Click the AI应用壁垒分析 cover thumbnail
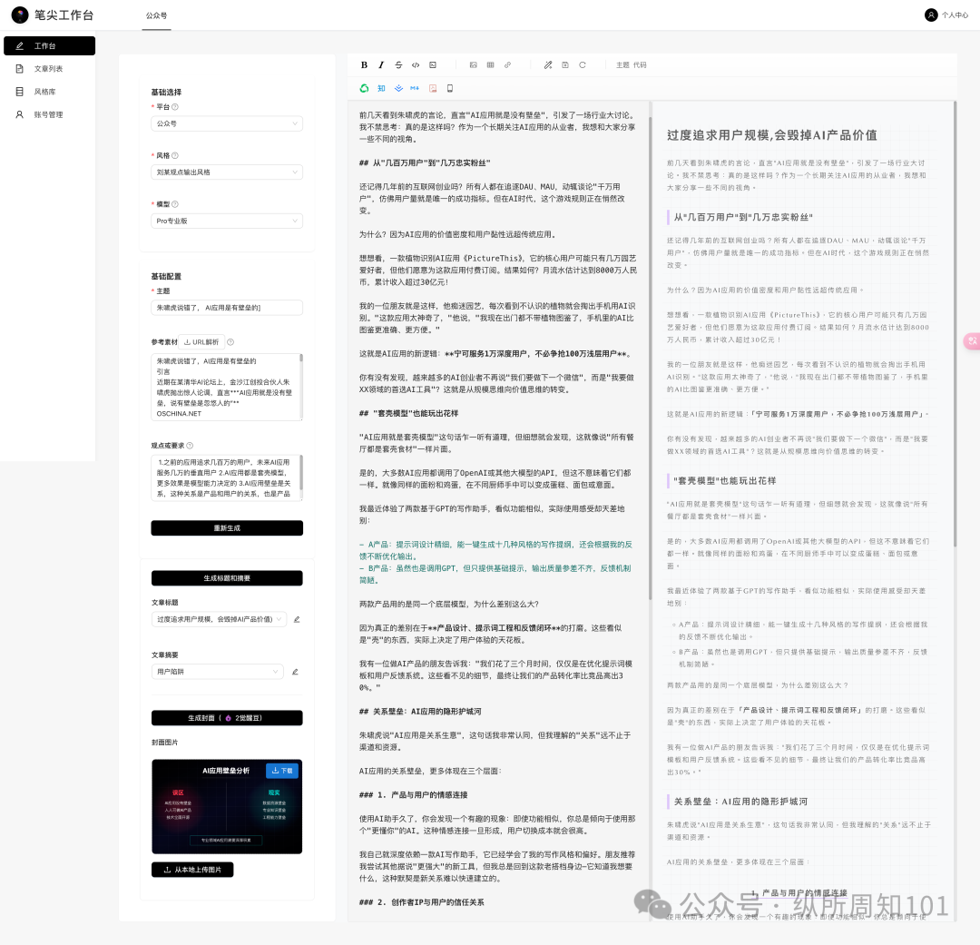The width and height of the screenshot is (980, 945). coord(227,807)
